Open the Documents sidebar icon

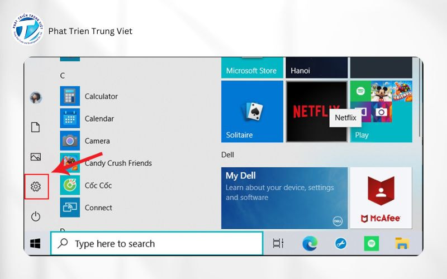coord(36,127)
